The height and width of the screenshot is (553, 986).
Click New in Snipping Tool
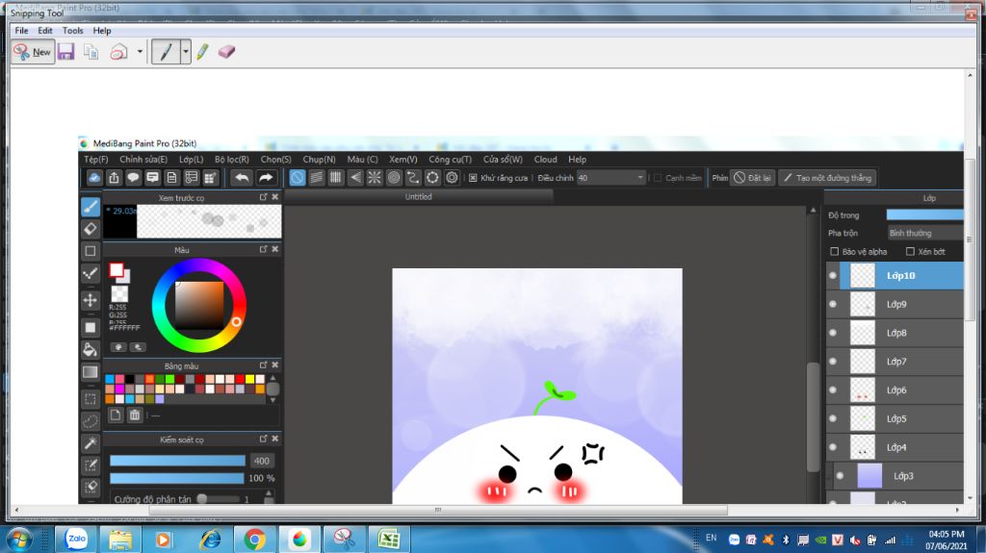(x=33, y=52)
